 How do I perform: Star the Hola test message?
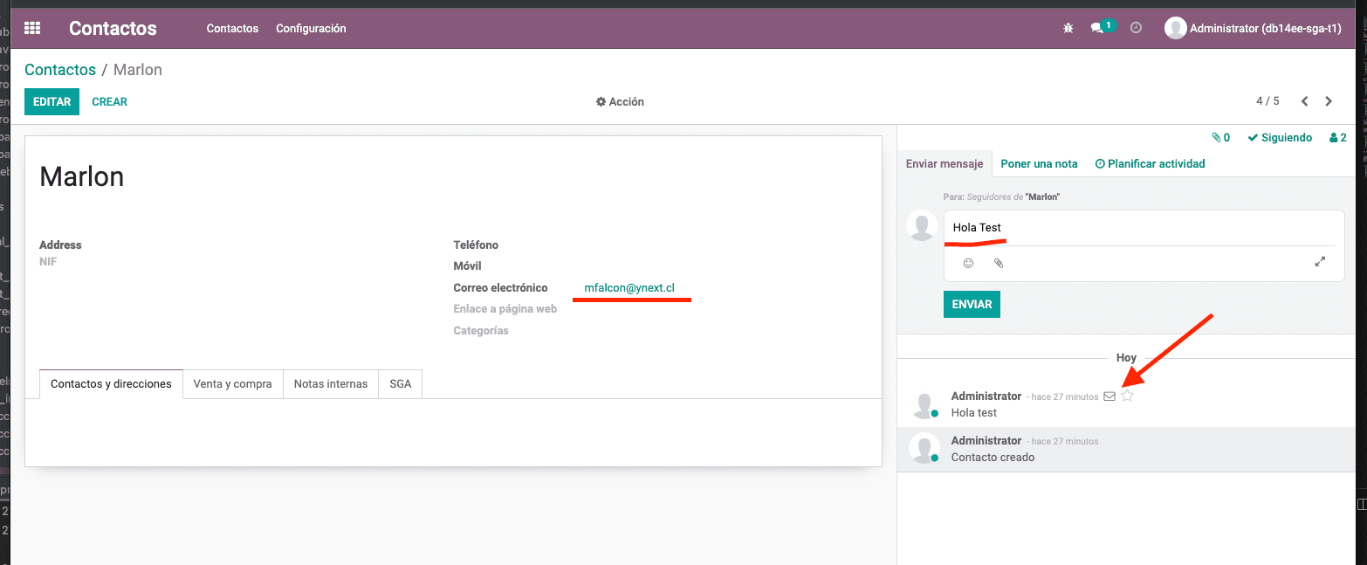(1127, 396)
